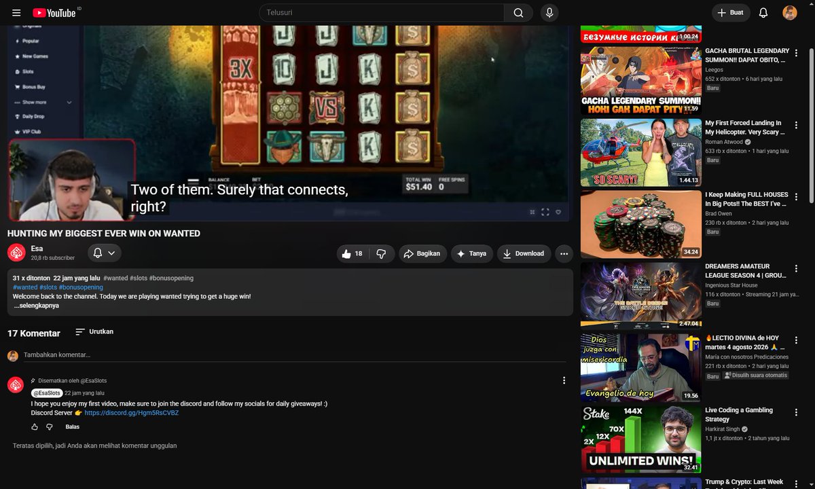Like the pinned EsaSlots comment

point(35,427)
